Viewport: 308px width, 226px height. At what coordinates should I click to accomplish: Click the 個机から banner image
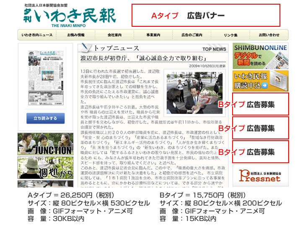pos(45,168)
